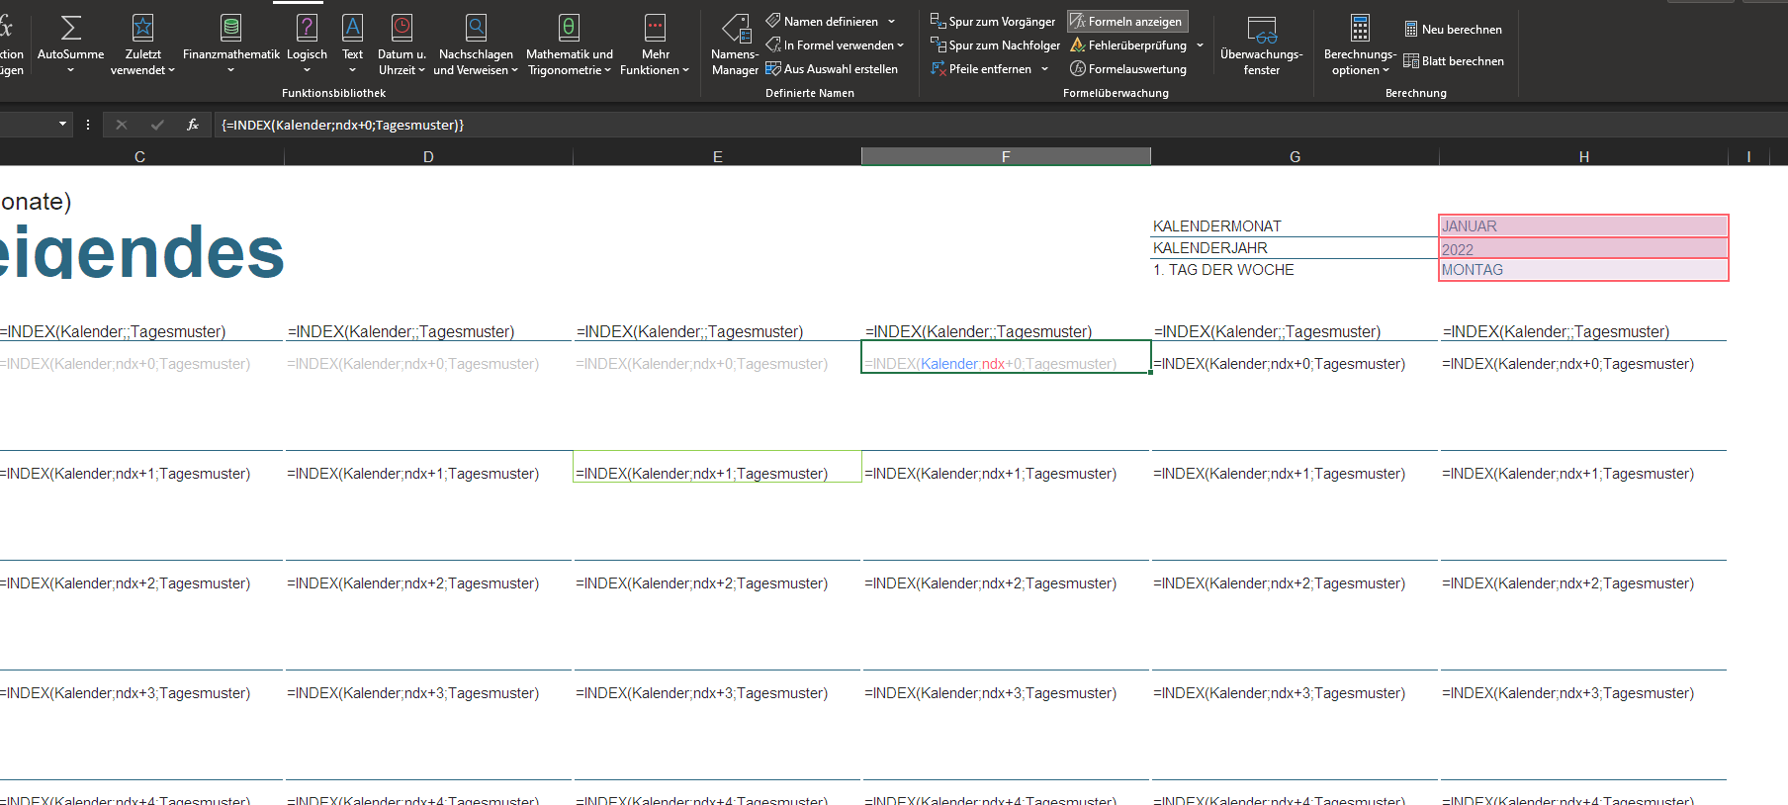Toggle Formeln anzeigen off

(x=1127, y=21)
